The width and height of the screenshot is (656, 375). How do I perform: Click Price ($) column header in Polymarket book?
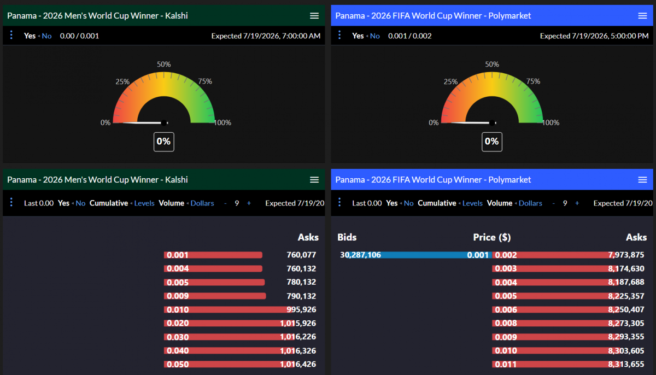click(x=492, y=237)
